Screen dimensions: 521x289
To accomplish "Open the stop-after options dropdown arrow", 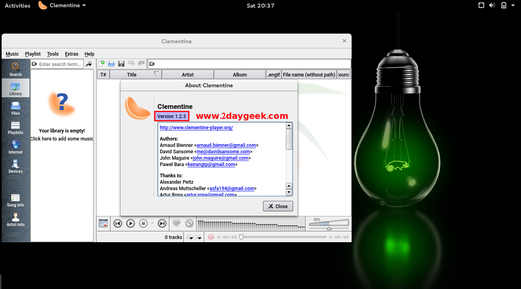I will [152, 223].
